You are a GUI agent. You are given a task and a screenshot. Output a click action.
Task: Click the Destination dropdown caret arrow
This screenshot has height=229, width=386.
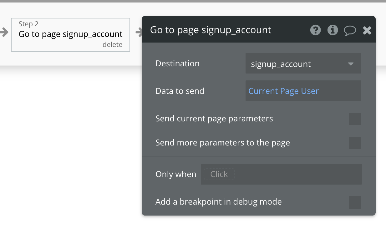[x=351, y=64]
